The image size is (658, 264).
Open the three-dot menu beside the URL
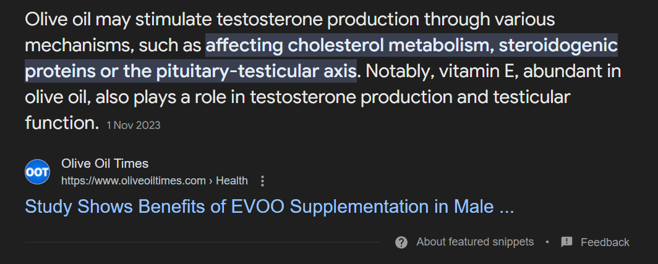tap(263, 181)
